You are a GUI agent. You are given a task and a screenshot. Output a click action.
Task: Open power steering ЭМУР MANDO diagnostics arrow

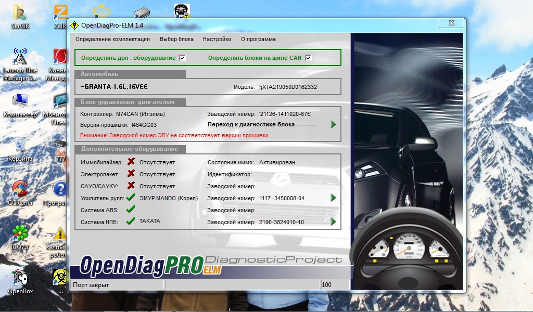point(333,198)
